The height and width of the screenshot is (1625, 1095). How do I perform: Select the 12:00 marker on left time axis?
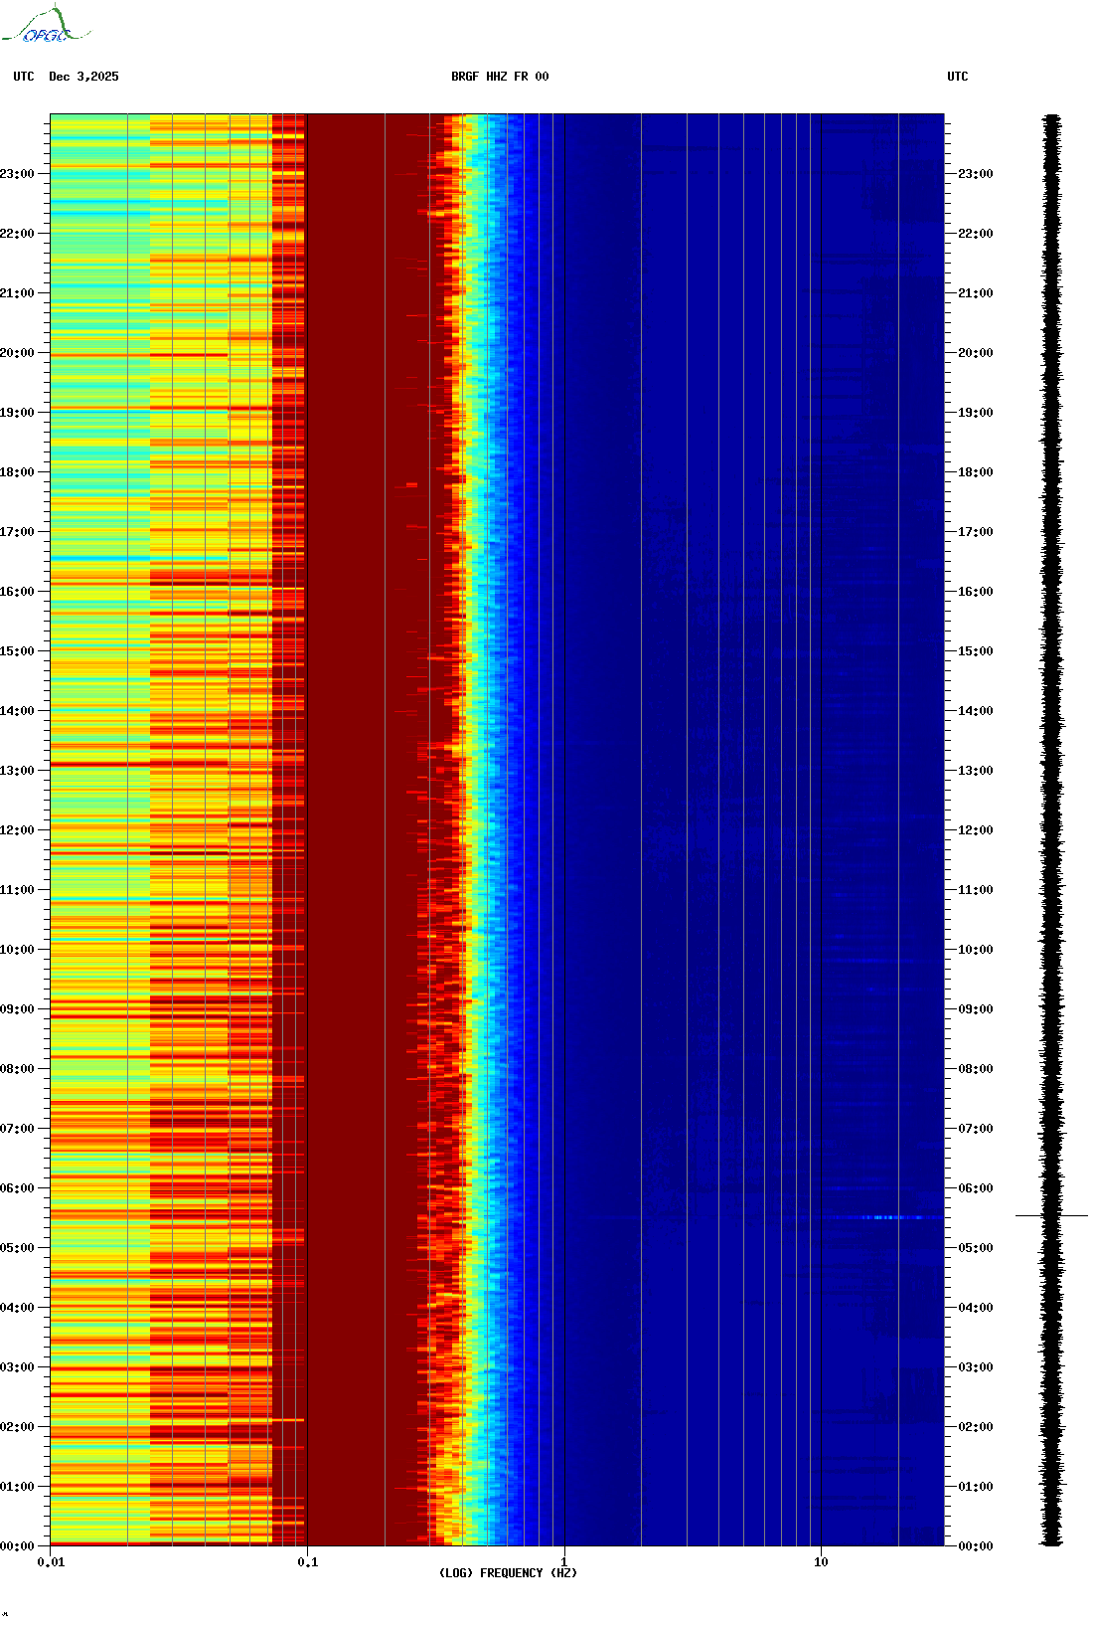(x=17, y=830)
